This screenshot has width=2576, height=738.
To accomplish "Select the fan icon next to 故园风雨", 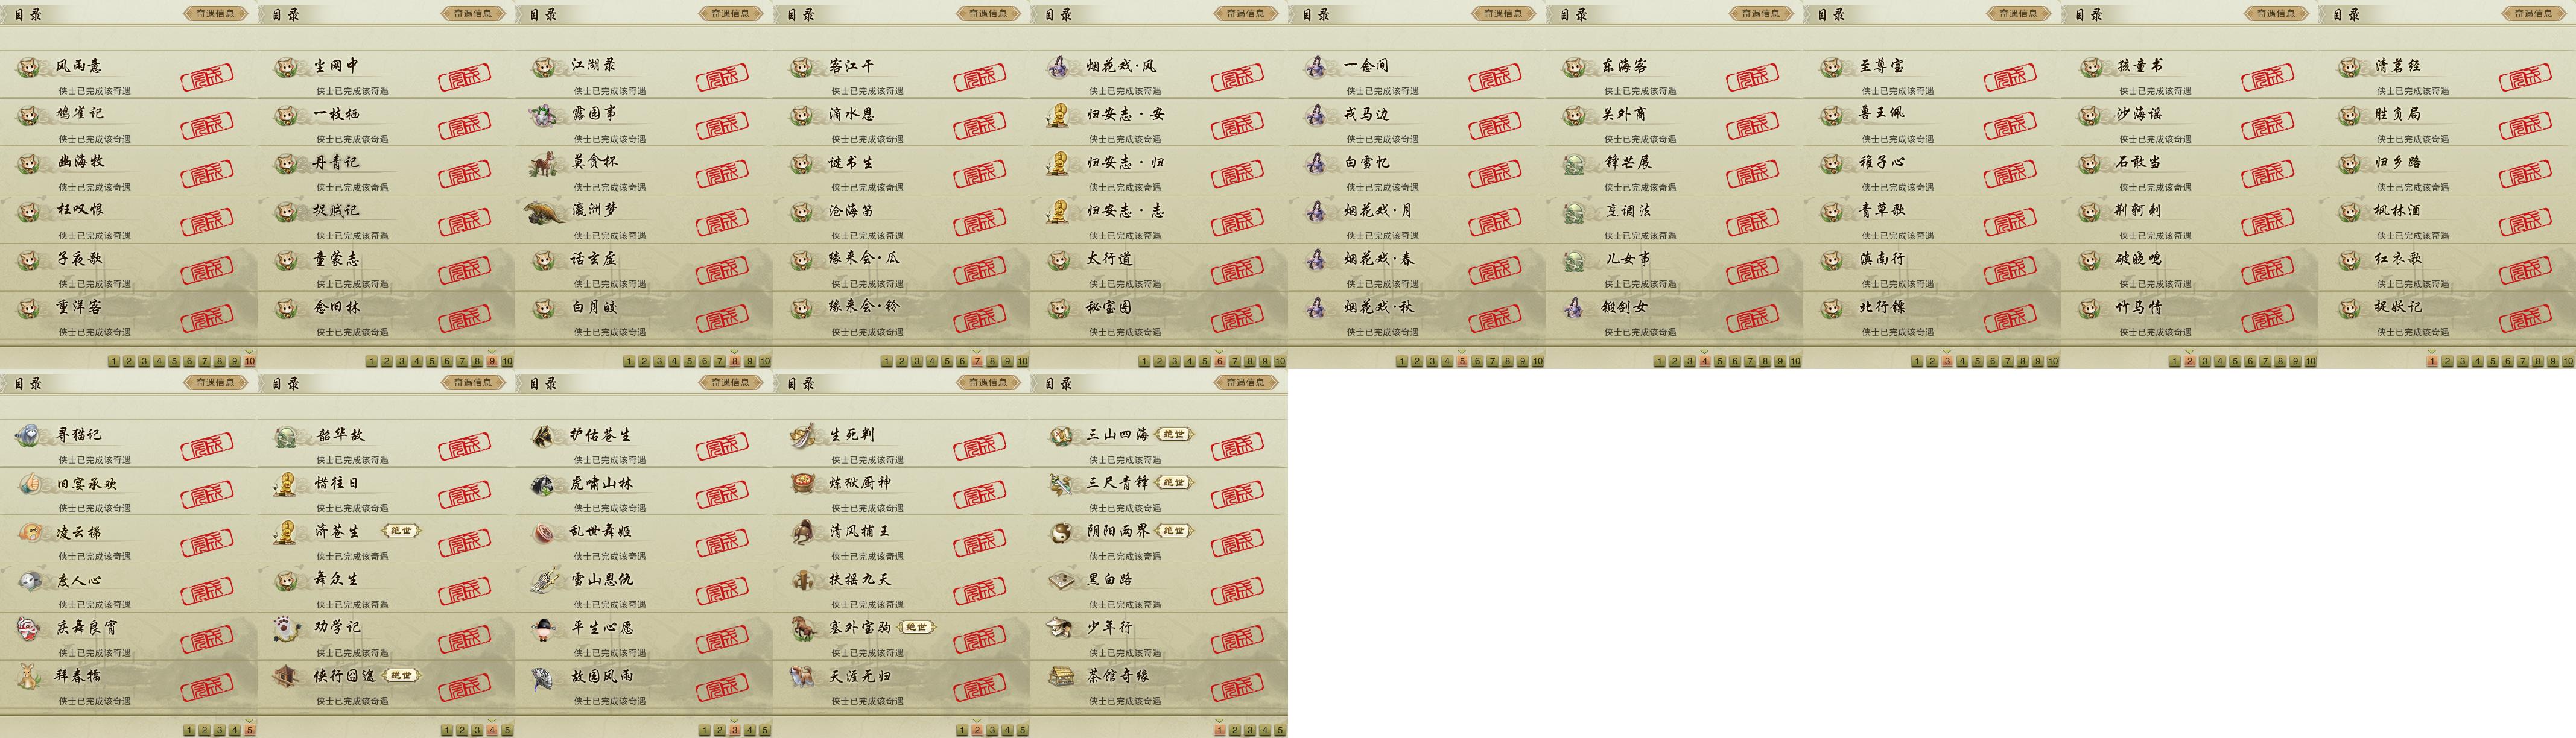I will [x=544, y=676].
